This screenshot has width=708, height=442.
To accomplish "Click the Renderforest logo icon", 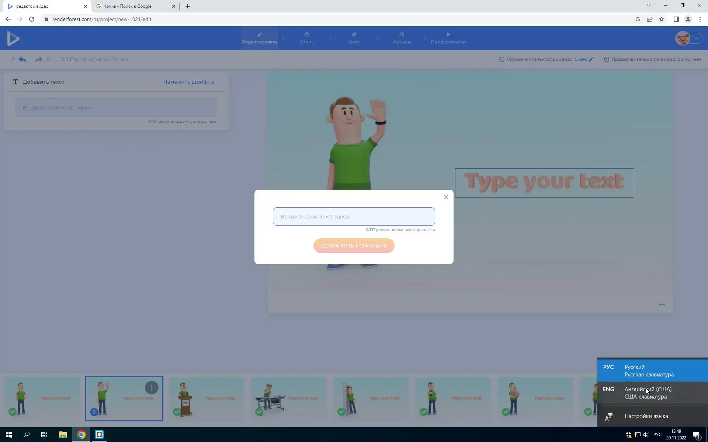I will point(13,38).
